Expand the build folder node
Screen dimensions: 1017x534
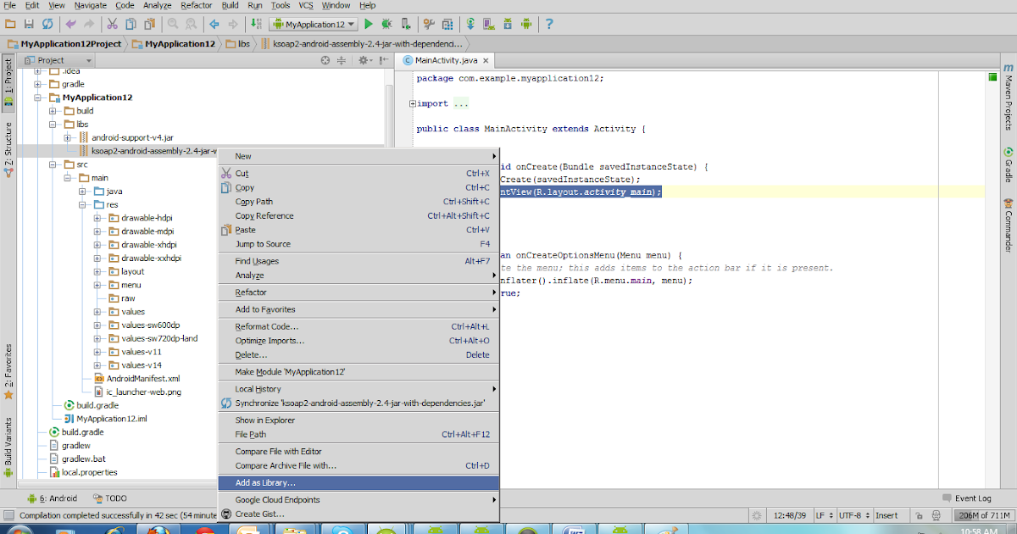click(x=52, y=111)
